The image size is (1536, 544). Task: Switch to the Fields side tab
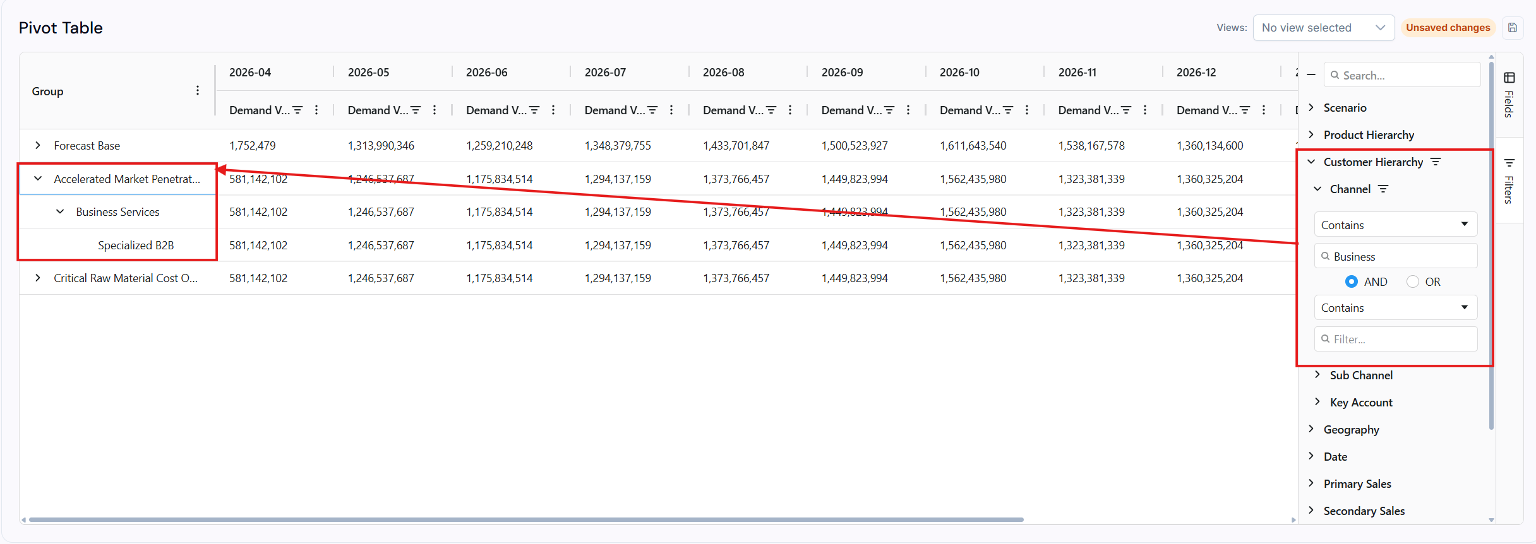pos(1509,95)
